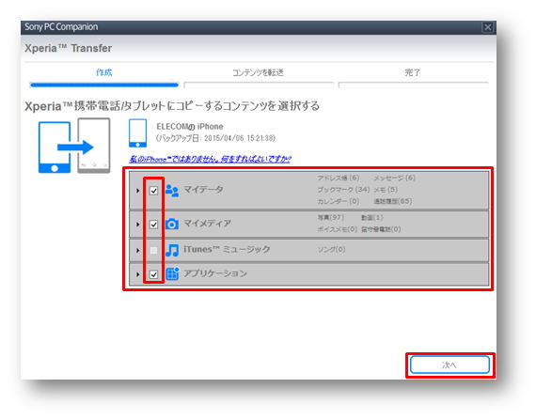Click the アドレス帳 (6) entry
Viewport: 536px width, 419px height.
(339, 178)
